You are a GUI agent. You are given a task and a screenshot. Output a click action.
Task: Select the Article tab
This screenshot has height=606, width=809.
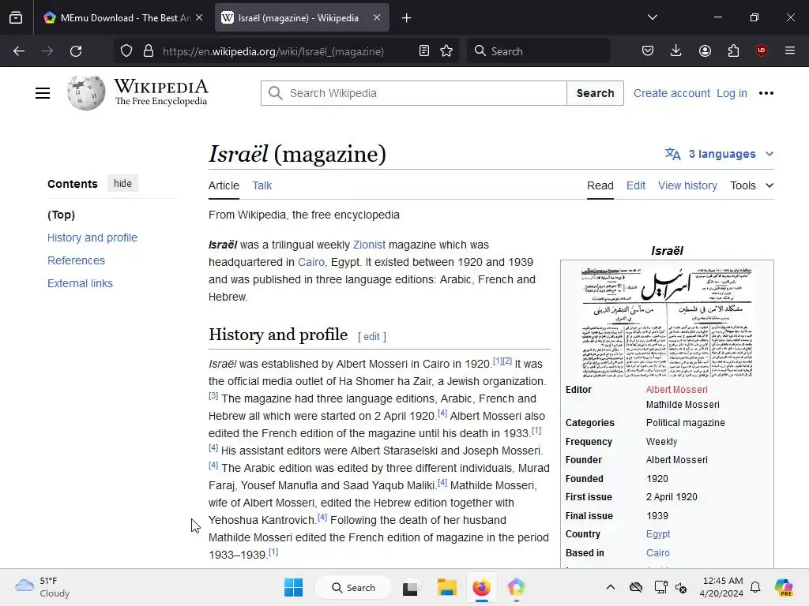pos(224,185)
